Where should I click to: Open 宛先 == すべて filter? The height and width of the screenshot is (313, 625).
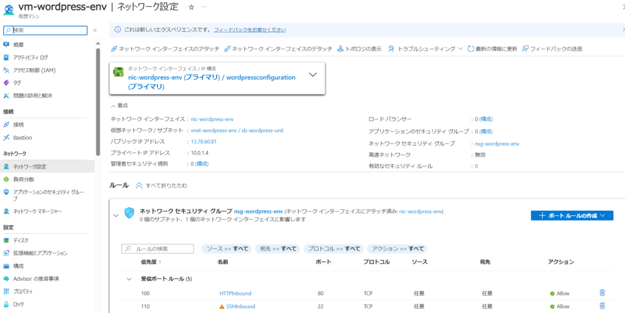[278, 249]
